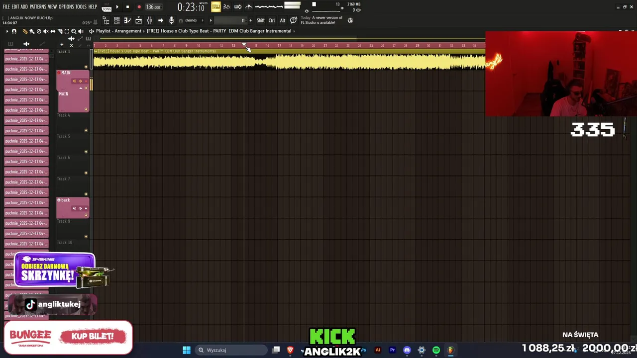Open the ADD menu
The width and height of the screenshot is (637, 358).
coord(24,7)
